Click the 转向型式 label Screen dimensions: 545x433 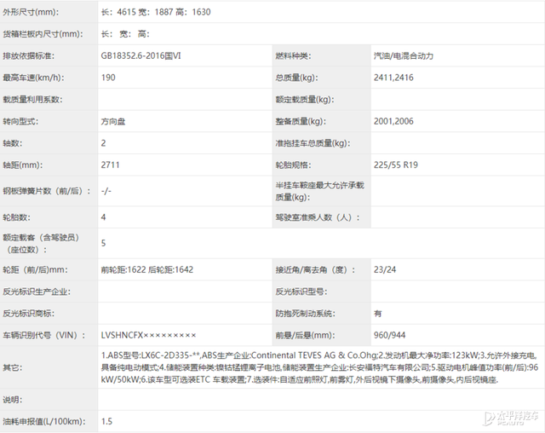tap(20, 121)
